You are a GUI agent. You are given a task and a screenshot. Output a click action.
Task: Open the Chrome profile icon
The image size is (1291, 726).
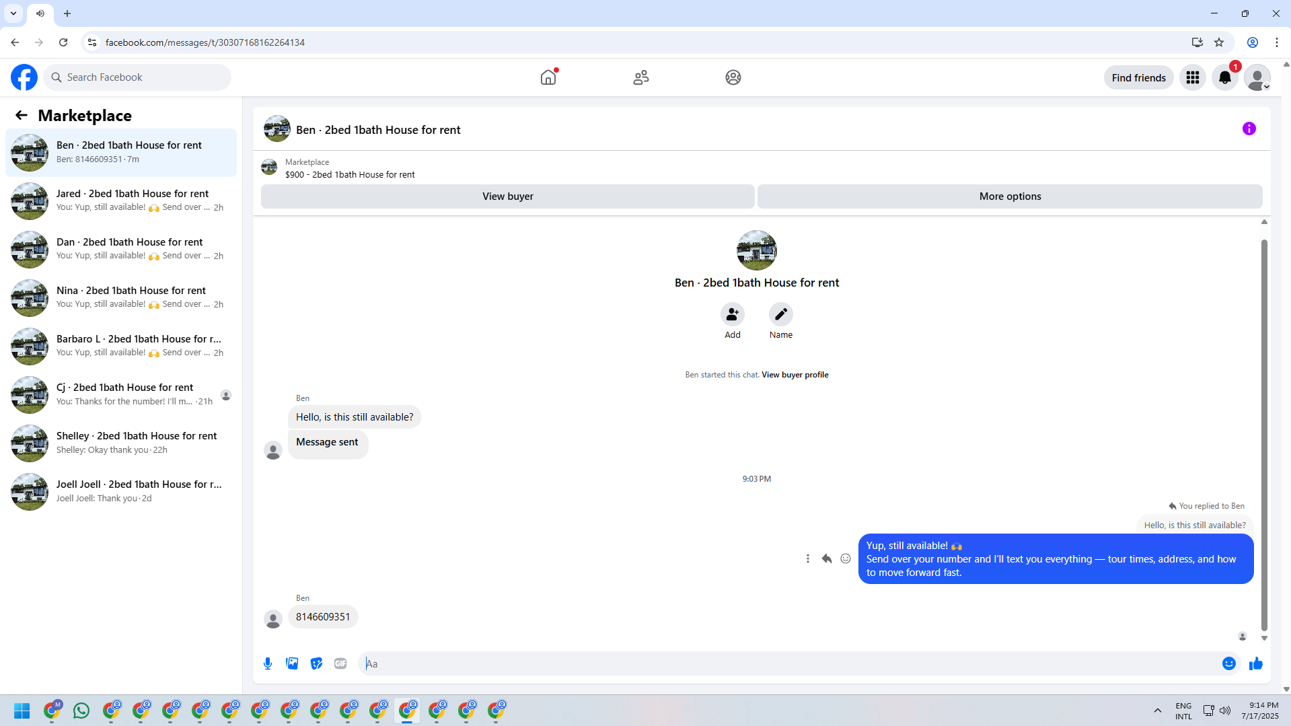[1253, 42]
